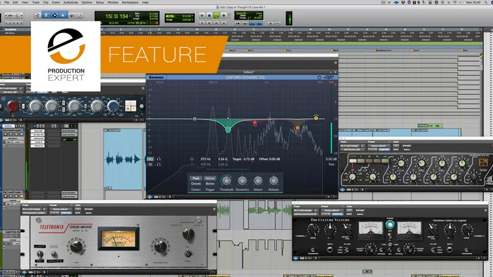Select the Trim tool in edit toolbar
This screenshot has height=277, width=493.
(46, 15)
